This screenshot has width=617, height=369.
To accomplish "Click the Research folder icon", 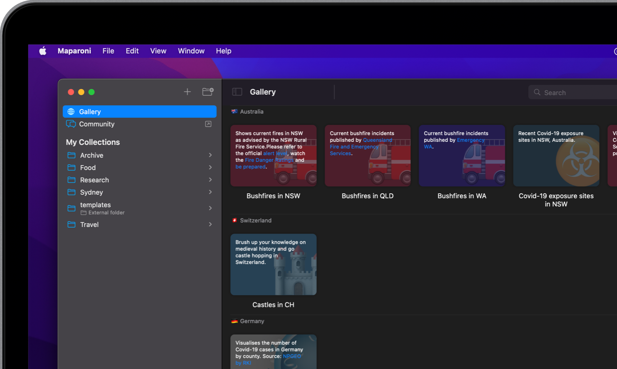I will pos(72,180).
